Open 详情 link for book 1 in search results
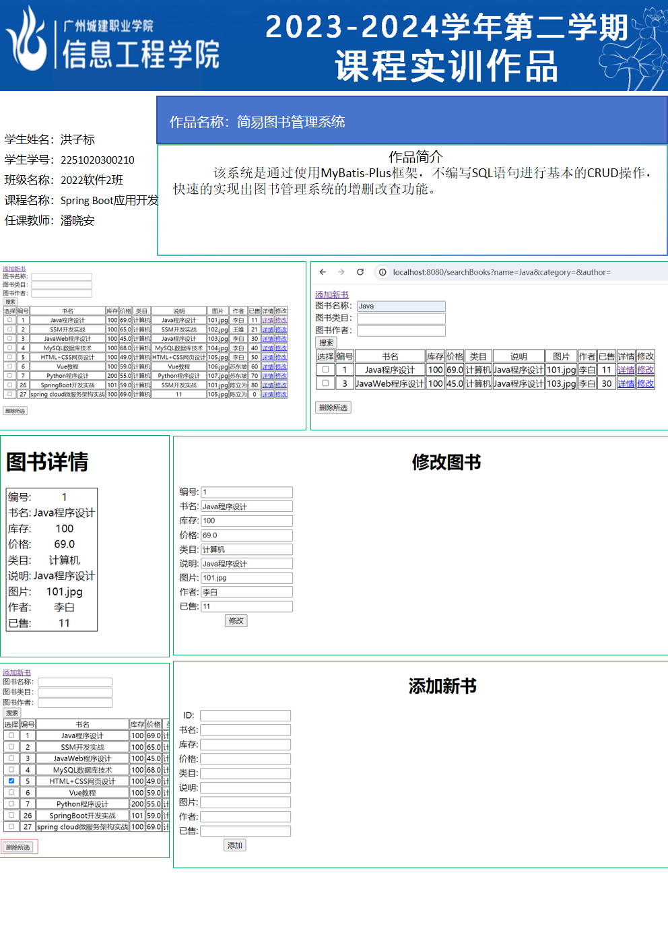668x945 pixels. tap(626, 370)
